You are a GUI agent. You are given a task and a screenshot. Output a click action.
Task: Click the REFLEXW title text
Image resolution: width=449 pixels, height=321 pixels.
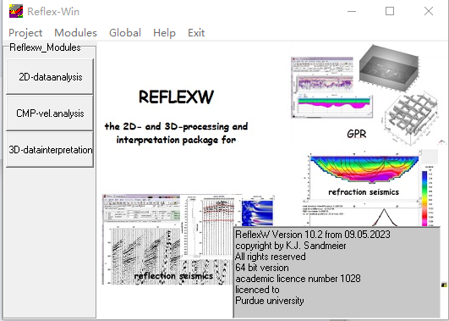click(x=176, y=97)
